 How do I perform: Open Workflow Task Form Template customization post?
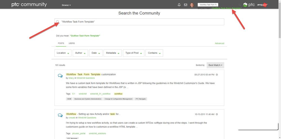point(91,74)
